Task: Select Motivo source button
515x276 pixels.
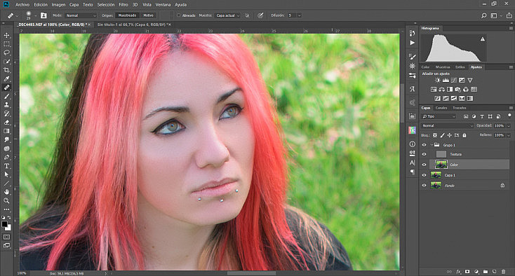Action: (148, 15)
